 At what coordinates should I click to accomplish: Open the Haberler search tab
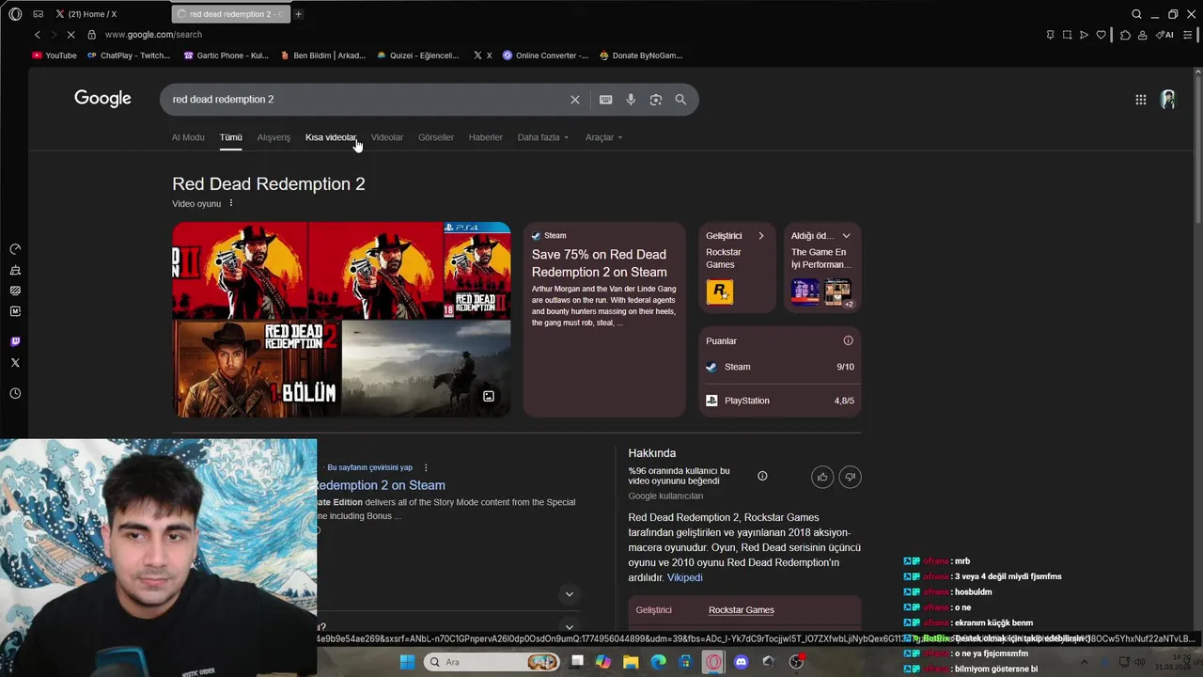(486, 137)
